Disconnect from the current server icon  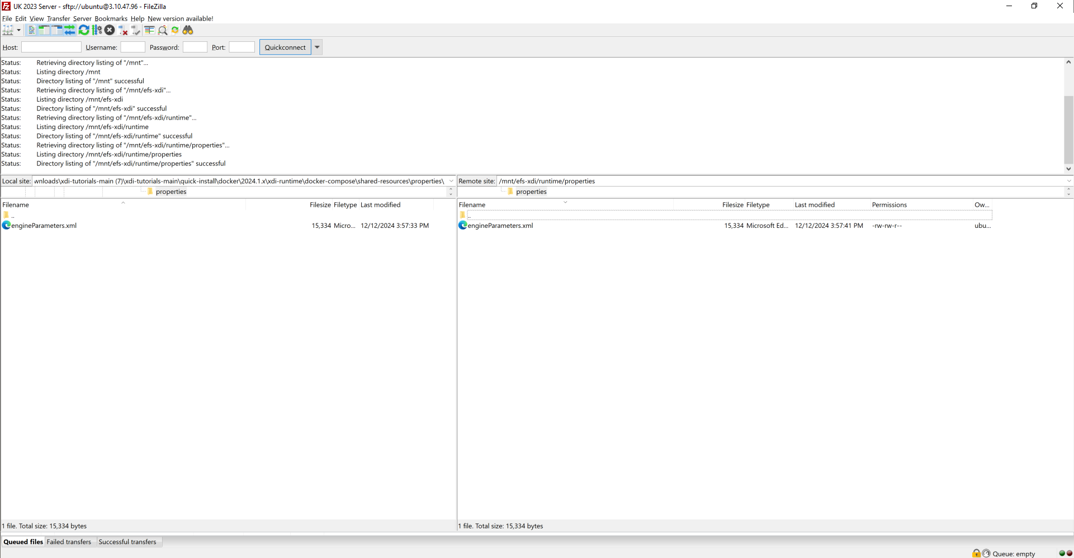coord(122,30)
